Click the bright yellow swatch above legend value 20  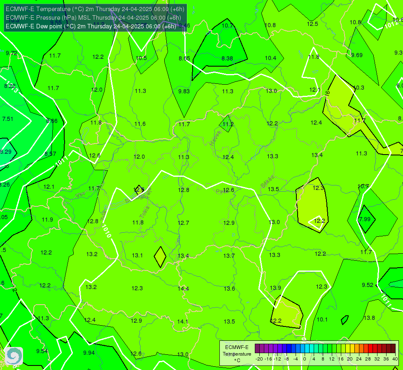[x=348, y=349]
